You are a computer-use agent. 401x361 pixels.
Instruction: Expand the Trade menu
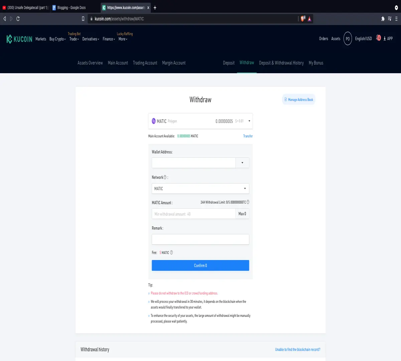tap(74, 39)
